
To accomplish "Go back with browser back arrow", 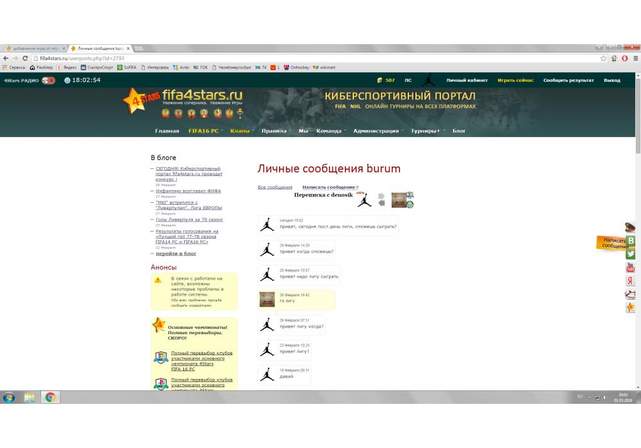I will point(6,58).
